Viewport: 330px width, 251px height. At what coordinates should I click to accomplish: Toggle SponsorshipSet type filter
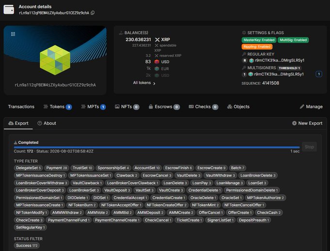click(x=113, y=168)
